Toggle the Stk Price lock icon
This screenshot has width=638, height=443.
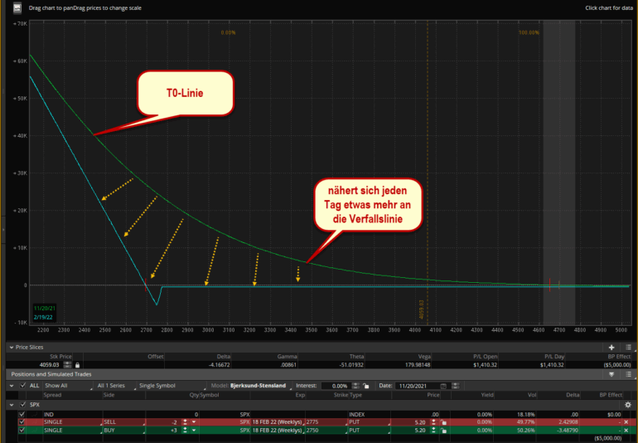(x=78, y=364)
